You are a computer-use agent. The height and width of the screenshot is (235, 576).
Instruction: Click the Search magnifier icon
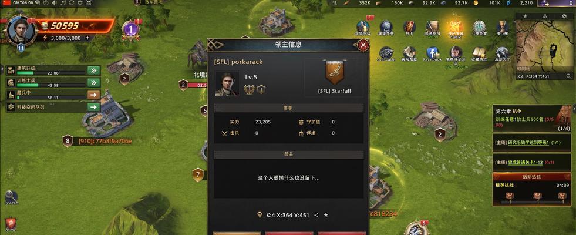point(11,196)
